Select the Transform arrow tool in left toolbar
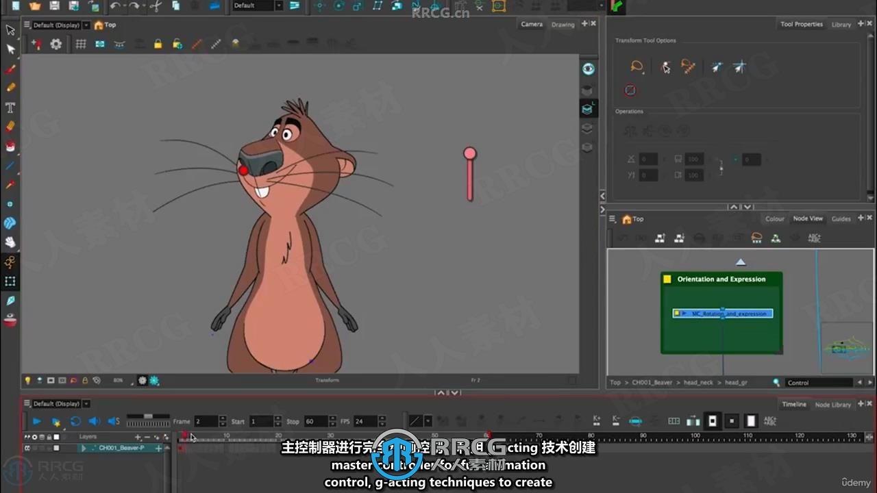The height and width of the screenshot is (493, 877). tap(10, 30)
